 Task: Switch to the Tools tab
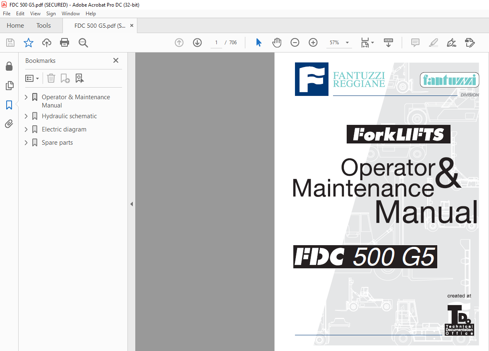(43, 26)
